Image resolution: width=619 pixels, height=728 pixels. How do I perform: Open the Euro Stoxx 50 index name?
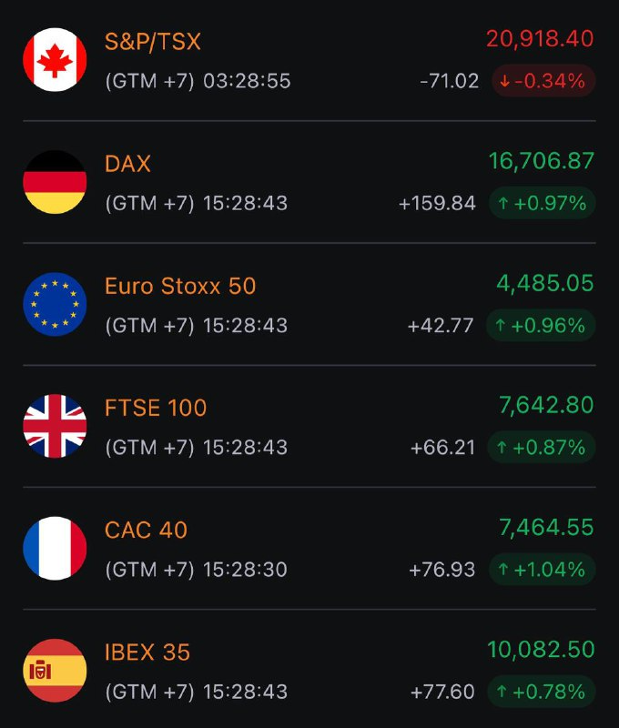coord(180,286)
